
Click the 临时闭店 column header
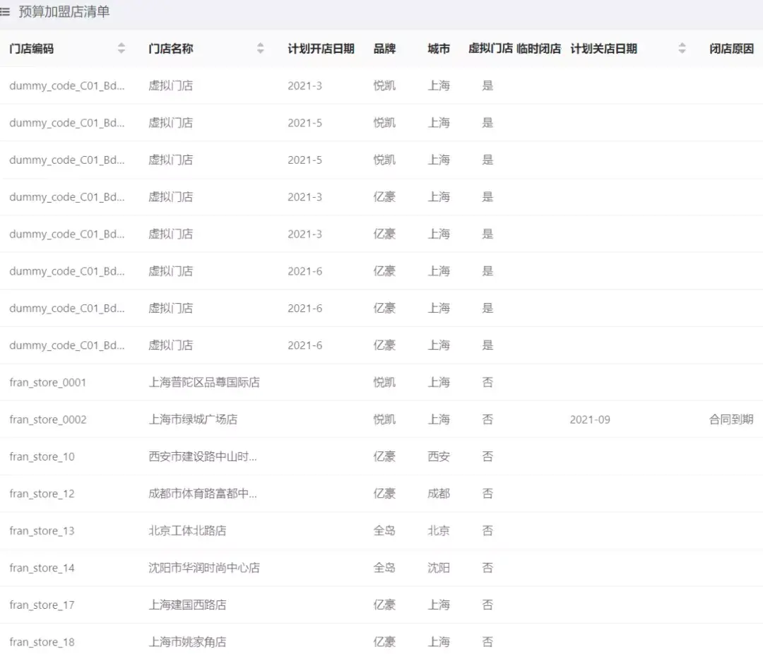click(x=538, y=49)
